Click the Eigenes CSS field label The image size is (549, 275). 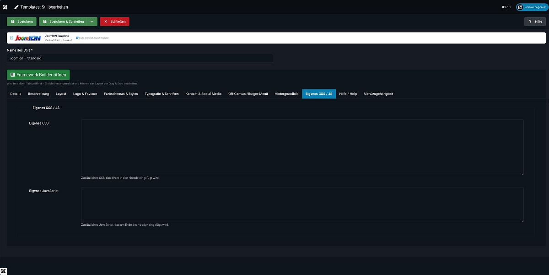click(39, 123)
